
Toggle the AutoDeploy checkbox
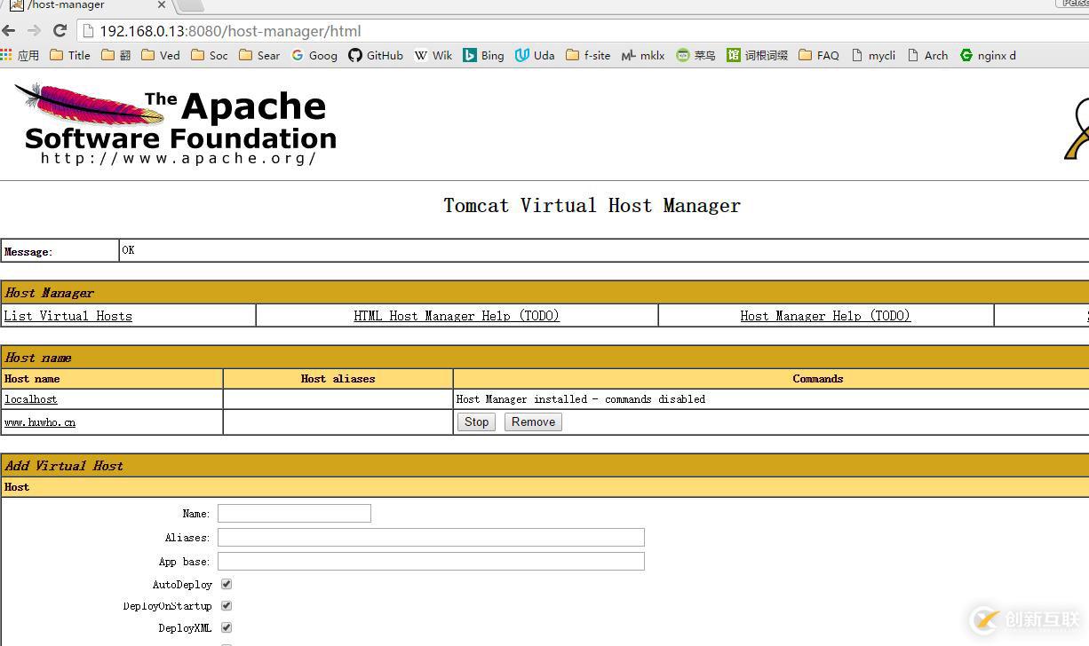pos(227,584)
